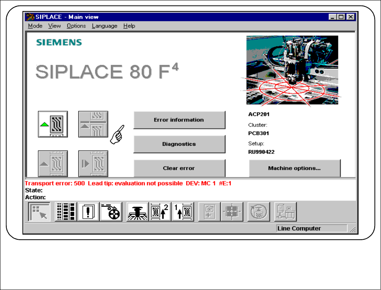Open the exclamation mark error log icon
The height and width of the screenshot is (290, 381).
(88, 212)
